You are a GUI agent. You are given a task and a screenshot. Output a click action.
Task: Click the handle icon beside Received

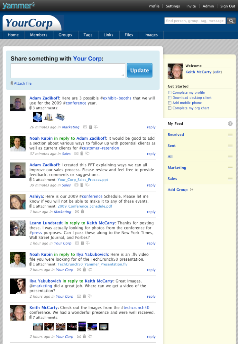point(230,134)
